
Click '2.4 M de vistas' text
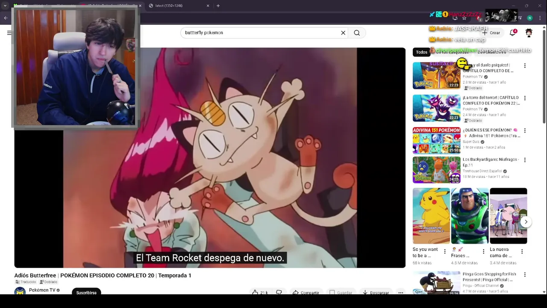474,115
